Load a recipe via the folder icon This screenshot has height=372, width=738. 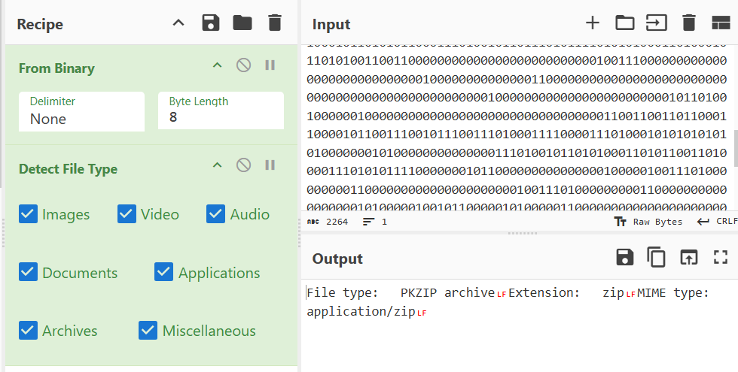(x=242, y=23)
